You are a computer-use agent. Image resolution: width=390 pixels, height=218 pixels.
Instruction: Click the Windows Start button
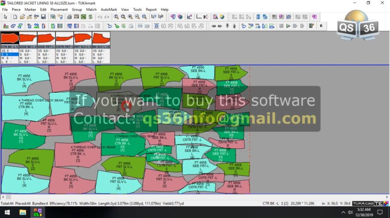pyautogui.click(x=6, y=212)
